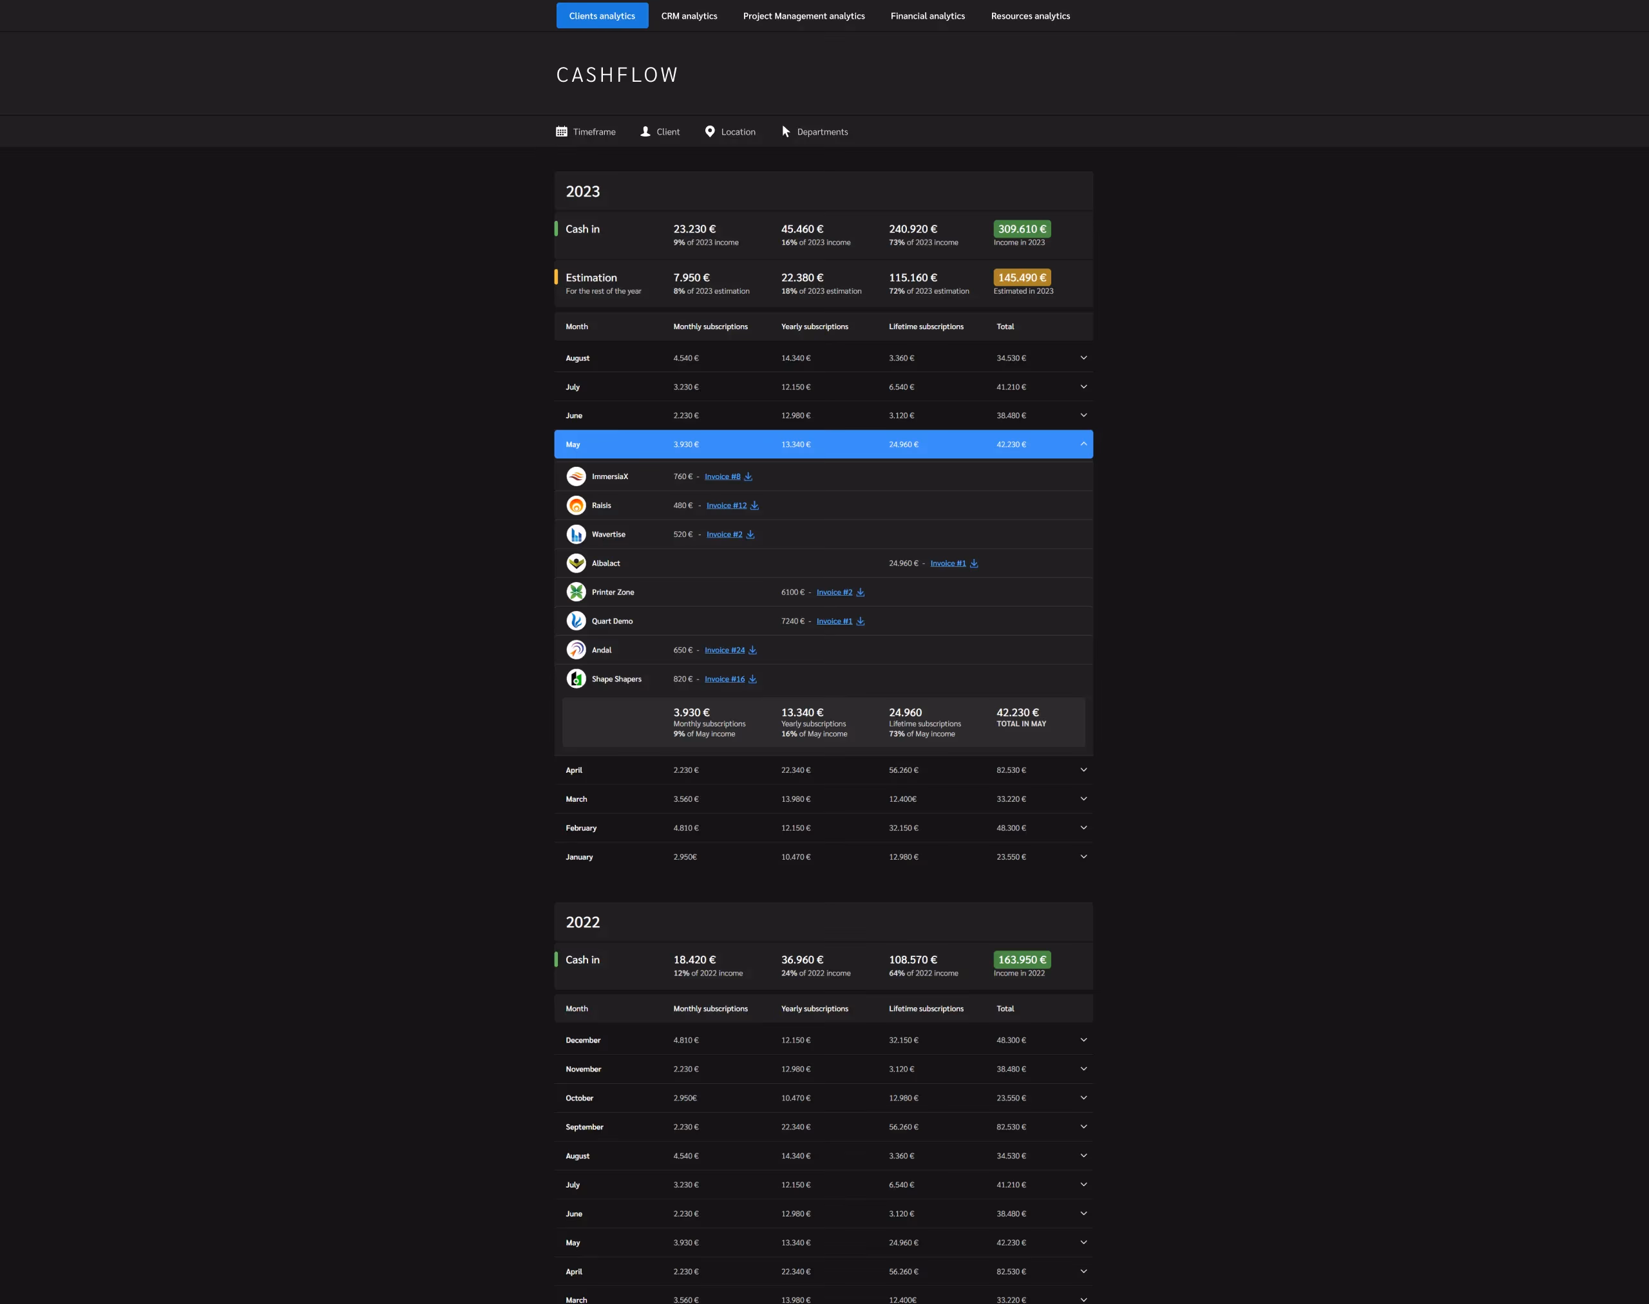The height and width of the screenshot is (1304, 1649).
Task: Download Shape Shapers Invoice #16 via arrow icon
Action: pyautogui.click(x=752, y=679)
